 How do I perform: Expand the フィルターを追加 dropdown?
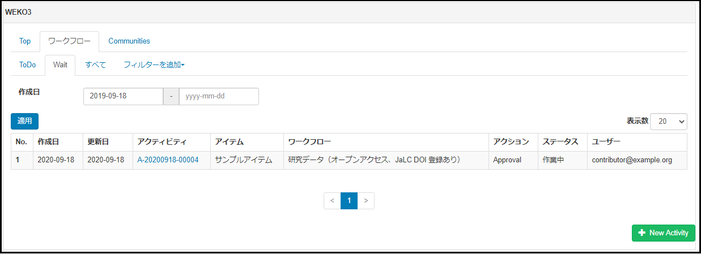pyautogui.click(x=154, y=65)
